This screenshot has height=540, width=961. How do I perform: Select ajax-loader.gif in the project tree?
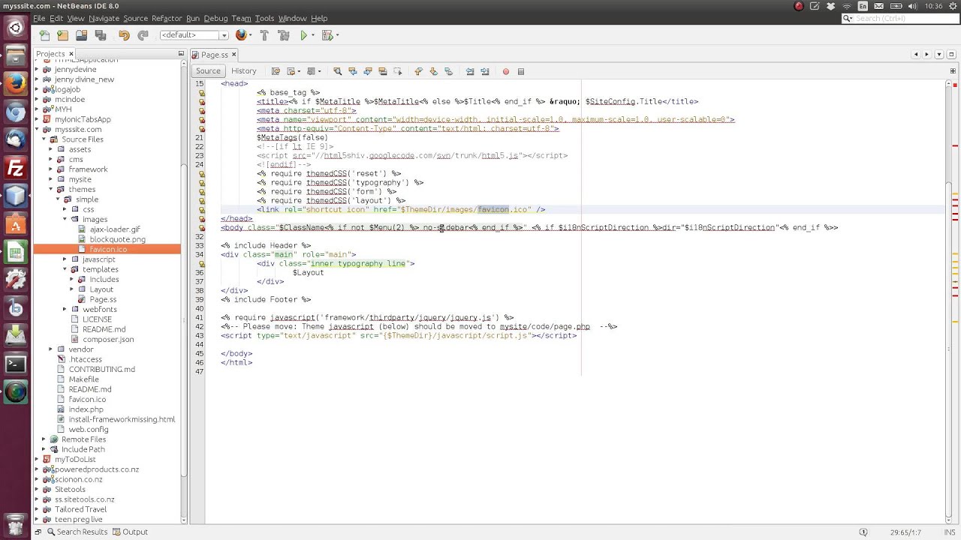tap(115, 229)
